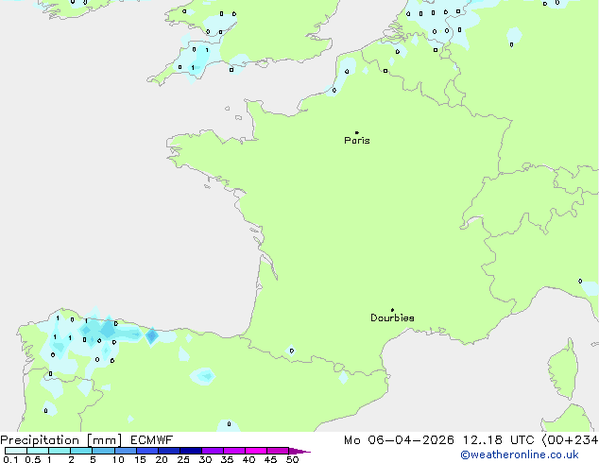The height and width of the screenshot is (463, 599).
Task: Click the ECMWF model label
Action: pos(152,440)
